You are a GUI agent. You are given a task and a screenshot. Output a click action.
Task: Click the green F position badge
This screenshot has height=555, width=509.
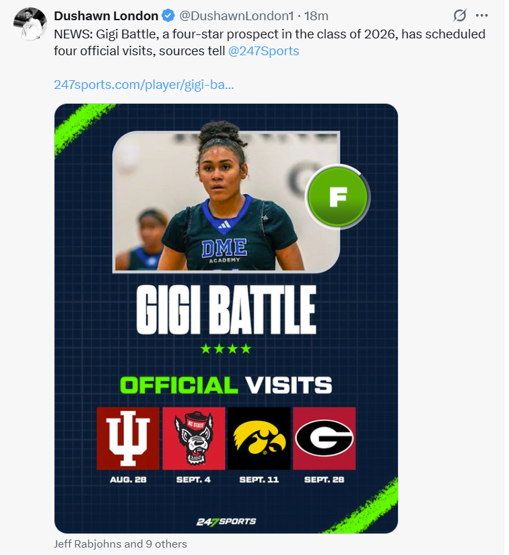point(337,197)
